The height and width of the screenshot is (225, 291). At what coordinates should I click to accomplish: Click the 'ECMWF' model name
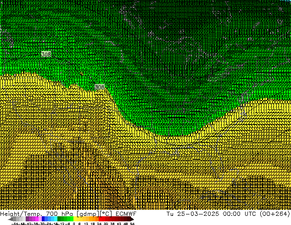(126, 214)
